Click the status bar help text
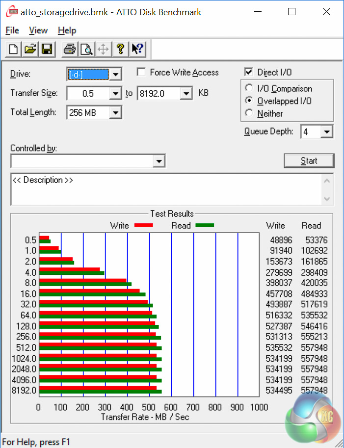 (x=36, y=442)
